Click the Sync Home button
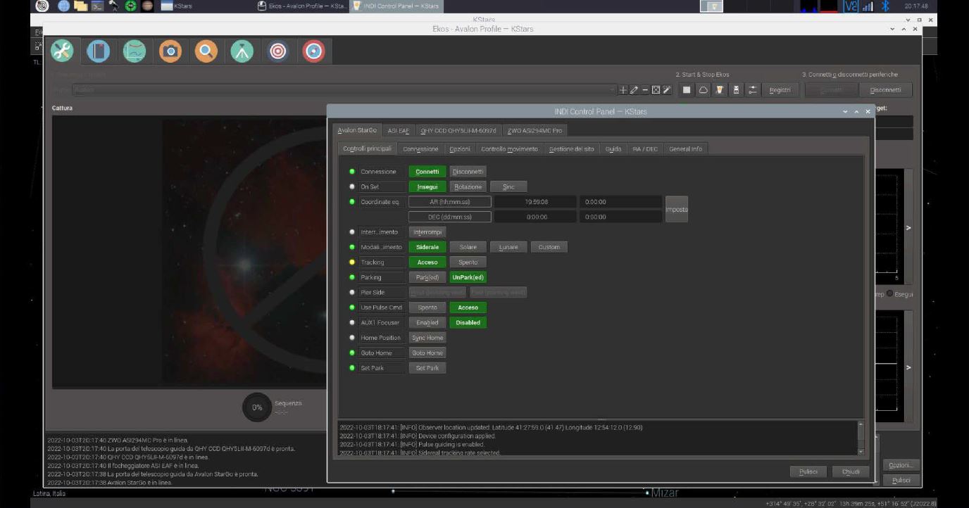 pyautogui.click(x=427, y=338)
